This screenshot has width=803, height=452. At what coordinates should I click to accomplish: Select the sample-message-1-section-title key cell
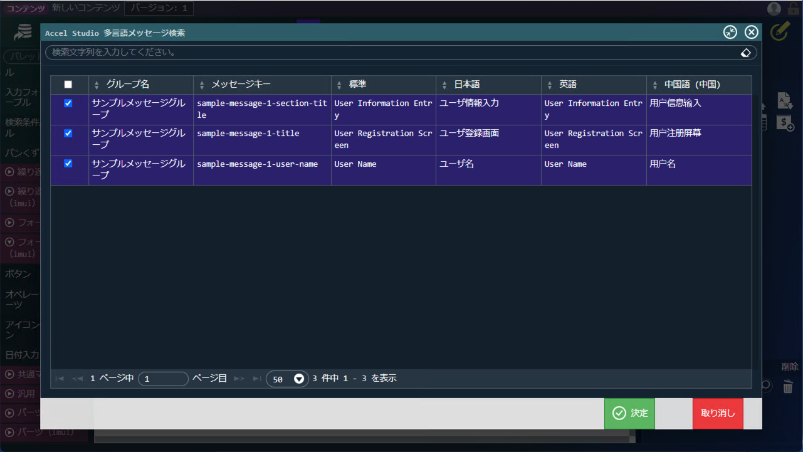point(262,110)
